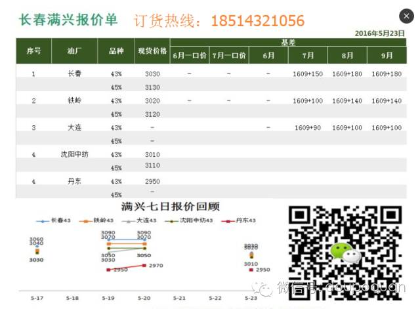Click the 现货价格 column header

pos(152,51)
